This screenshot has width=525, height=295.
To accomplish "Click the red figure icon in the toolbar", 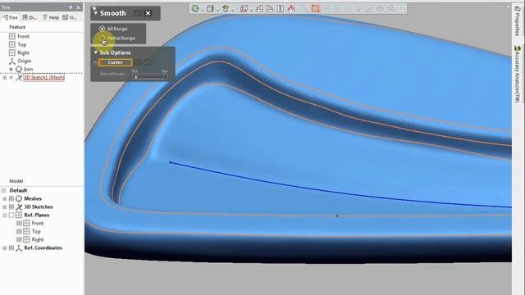I will point(291,9).
